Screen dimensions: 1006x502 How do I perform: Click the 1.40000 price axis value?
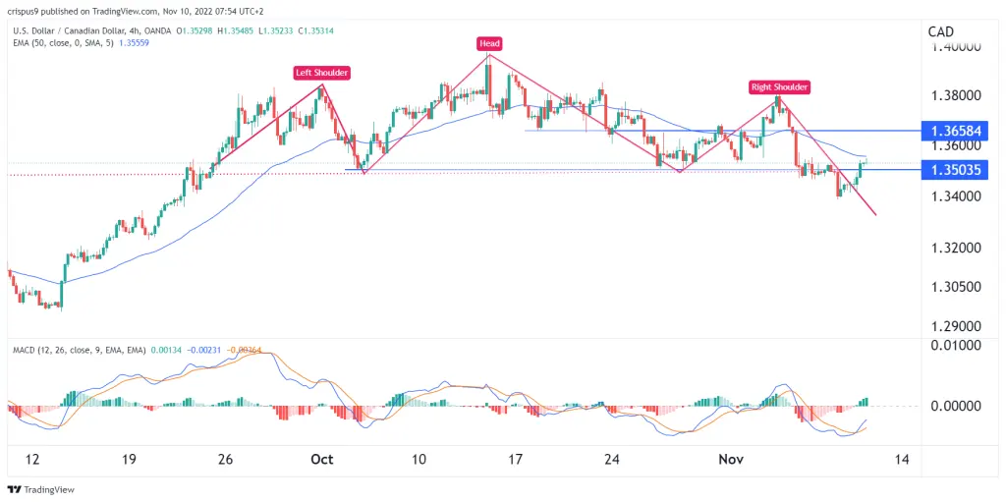click(x=956, y=47)
